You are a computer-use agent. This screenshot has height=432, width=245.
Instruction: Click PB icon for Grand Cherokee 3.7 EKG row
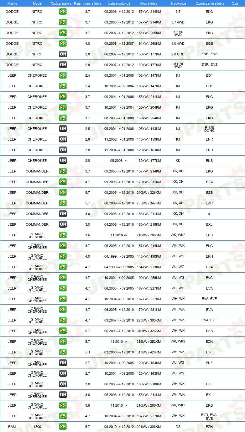pos(63,246)
